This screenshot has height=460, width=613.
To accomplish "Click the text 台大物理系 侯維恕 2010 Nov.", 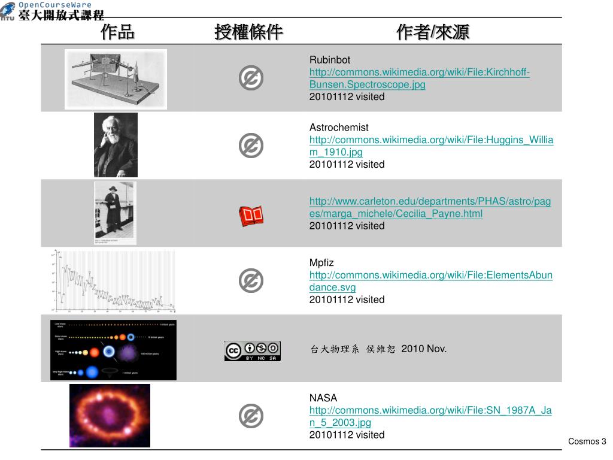I will pos(378,349).
